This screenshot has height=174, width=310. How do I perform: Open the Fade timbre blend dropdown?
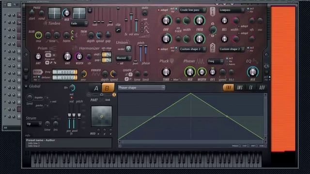pos(79,24)
